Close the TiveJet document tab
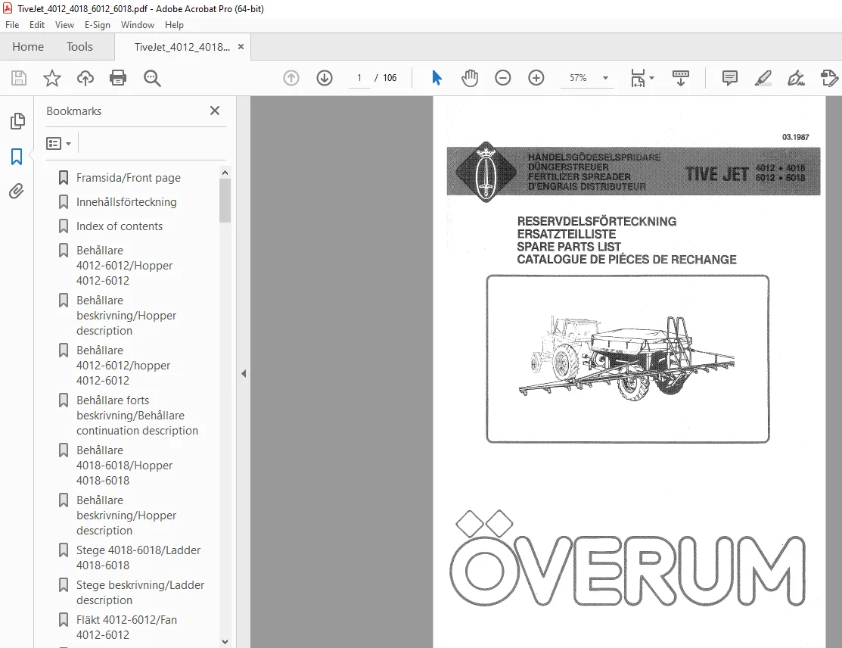The height and width of the screenshot is (648, 842). (241, 47)
